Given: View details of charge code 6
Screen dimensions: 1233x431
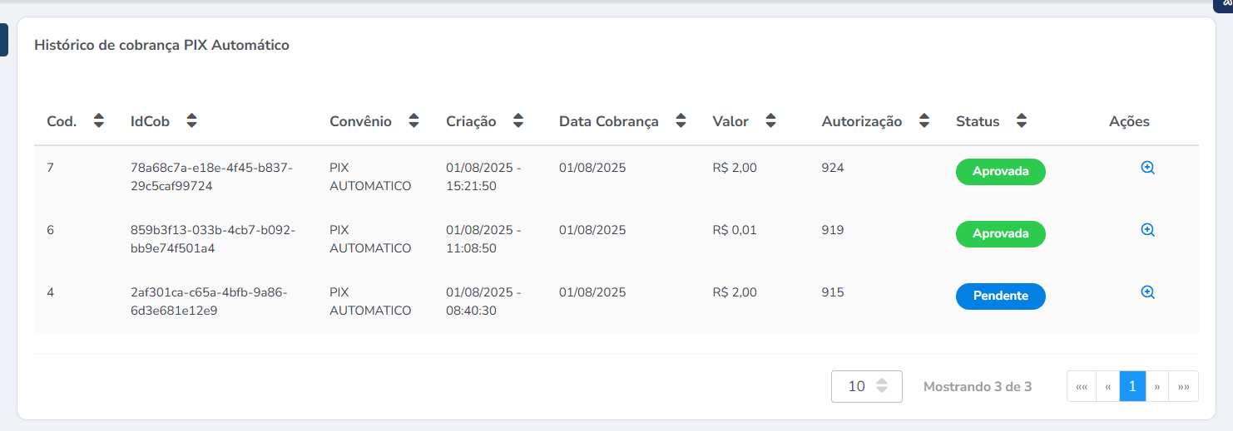Looking at the screenshot, I should click(x=1147, y=230).
